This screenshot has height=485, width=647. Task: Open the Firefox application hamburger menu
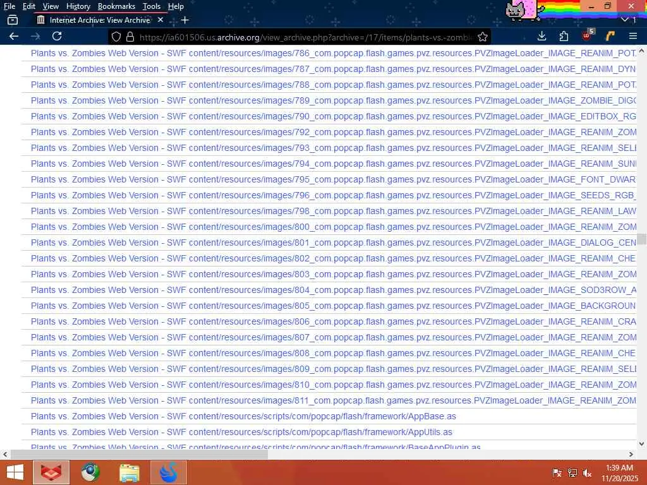tap(633, 36)
